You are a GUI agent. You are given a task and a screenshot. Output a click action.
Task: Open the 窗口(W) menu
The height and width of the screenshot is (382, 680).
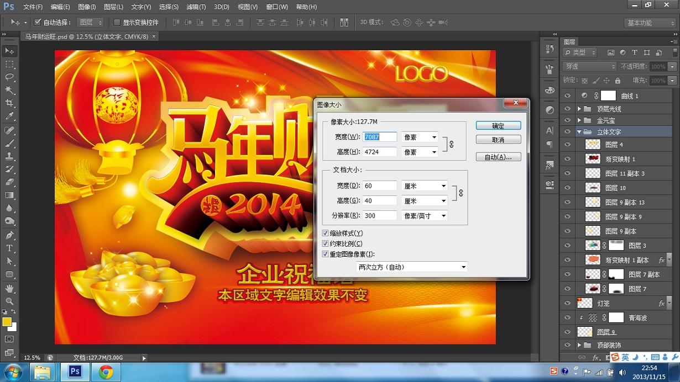point(277,7)
